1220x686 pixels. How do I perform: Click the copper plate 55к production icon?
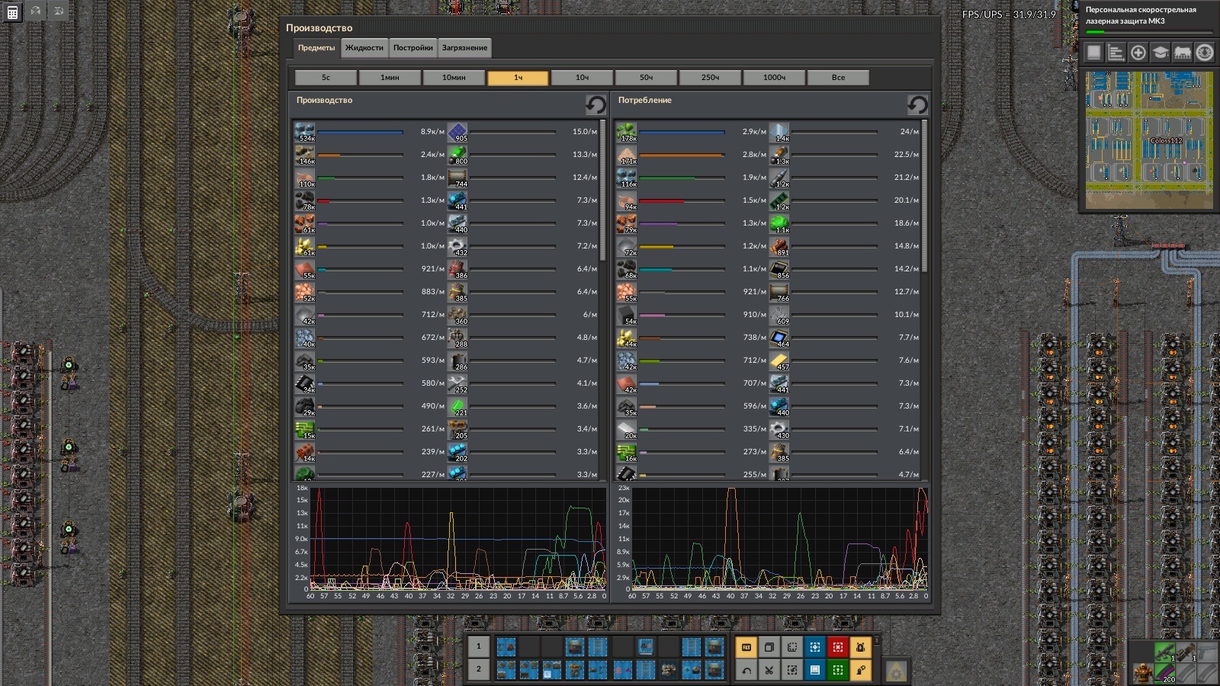(304, 269)
